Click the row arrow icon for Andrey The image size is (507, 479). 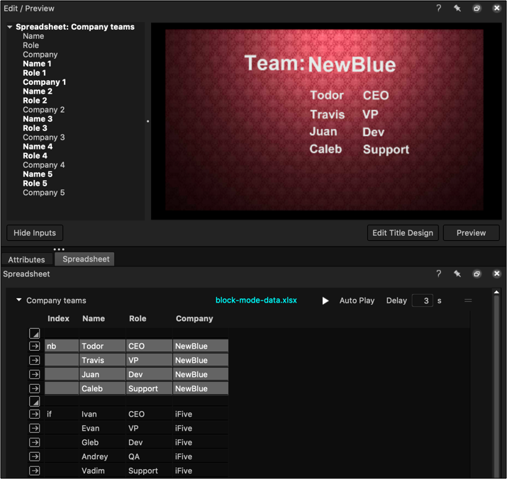[34, 457]
